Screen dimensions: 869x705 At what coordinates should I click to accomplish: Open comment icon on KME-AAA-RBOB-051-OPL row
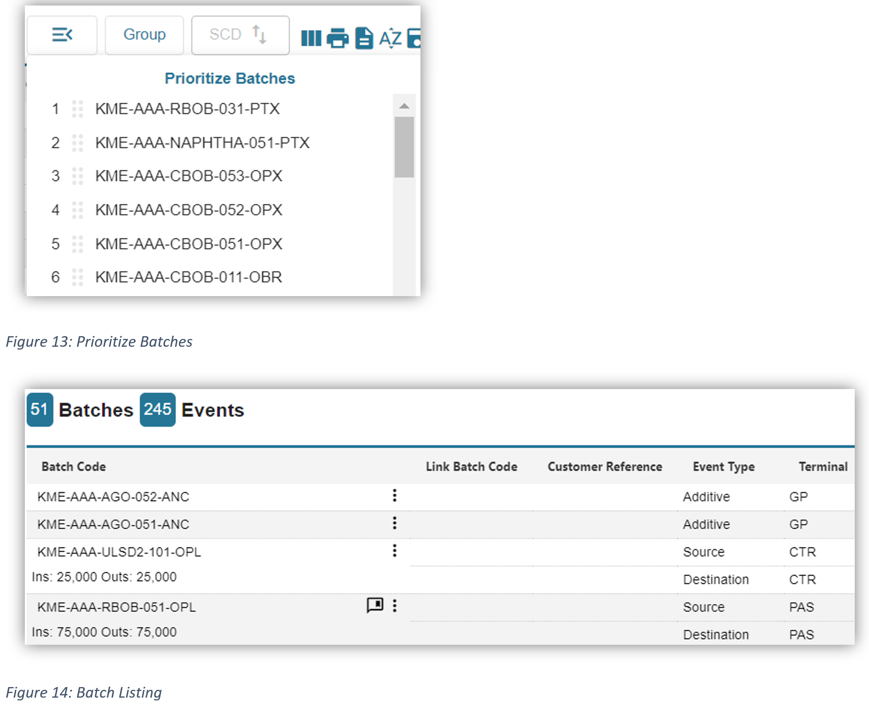375,605
